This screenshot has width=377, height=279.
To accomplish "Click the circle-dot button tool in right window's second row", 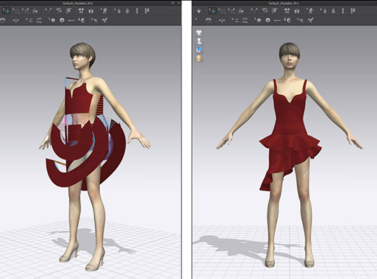I will click(x=258, y=20).
